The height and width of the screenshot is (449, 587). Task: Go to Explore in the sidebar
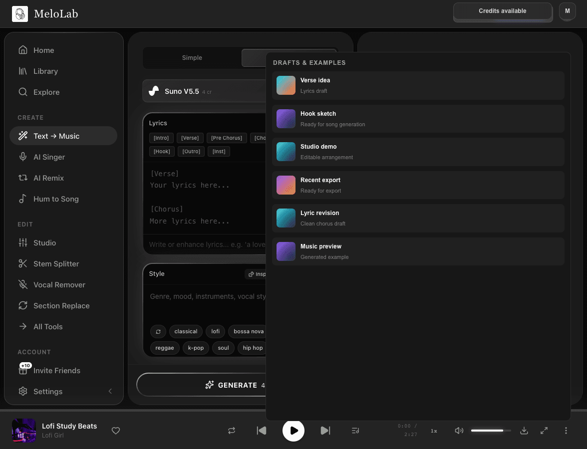pyautogui.click(x=63, y=92)
